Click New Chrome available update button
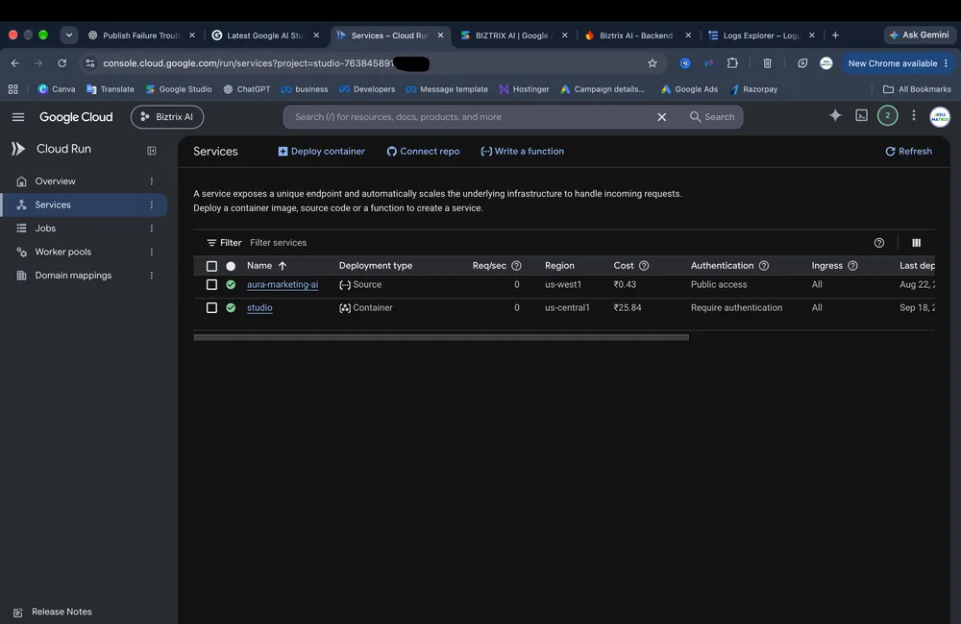Viewport: 961px width, 624px height. 898,63
